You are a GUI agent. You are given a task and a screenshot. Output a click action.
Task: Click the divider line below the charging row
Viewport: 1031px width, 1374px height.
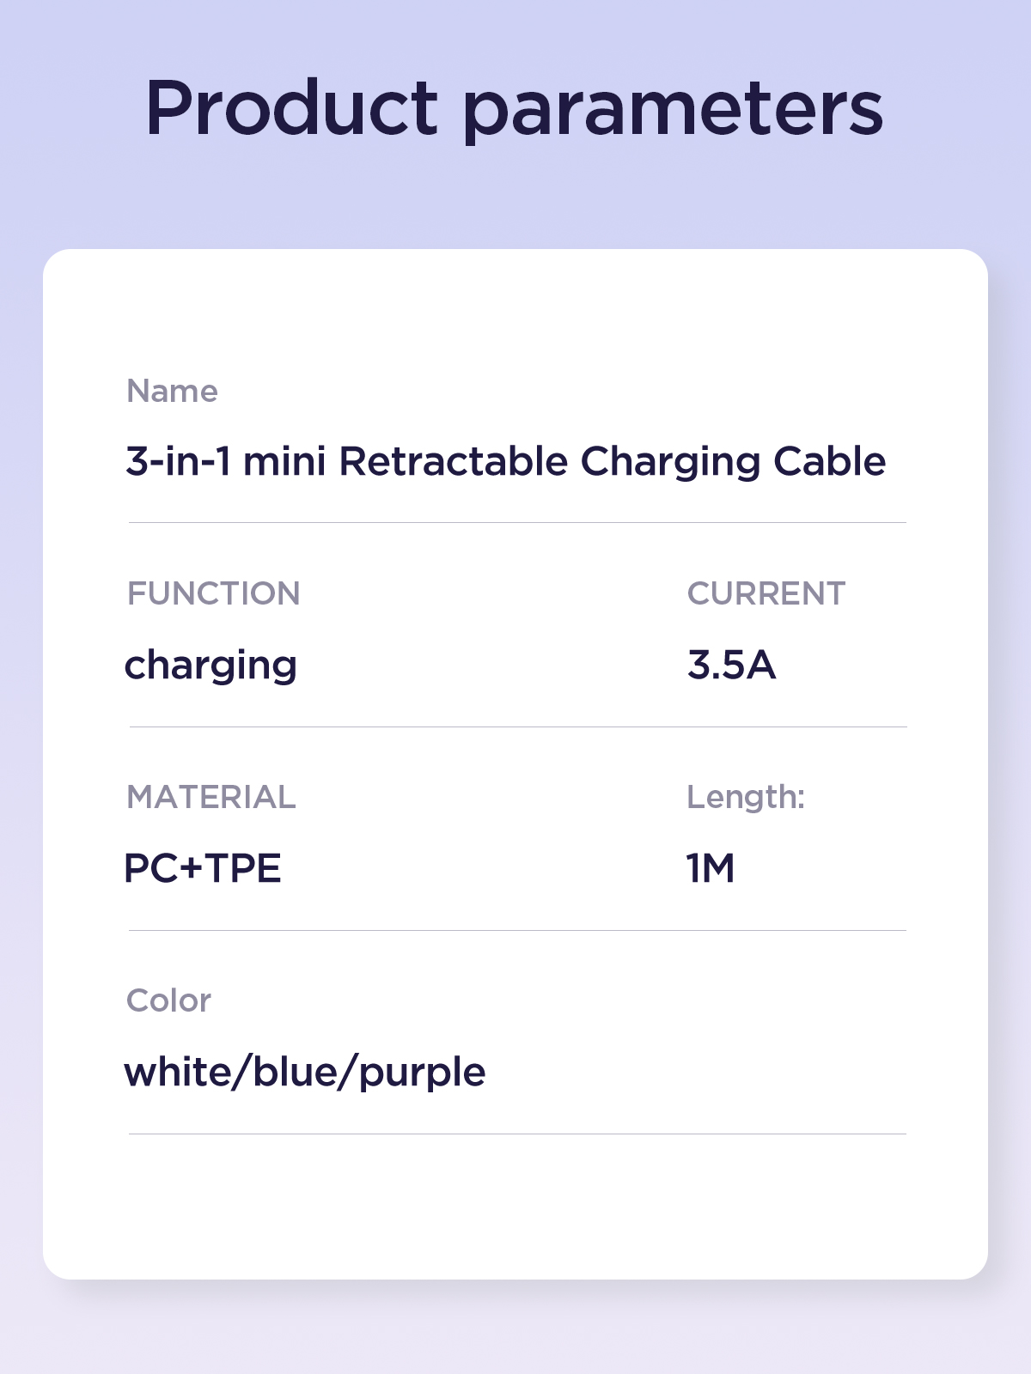coord(517,727)
